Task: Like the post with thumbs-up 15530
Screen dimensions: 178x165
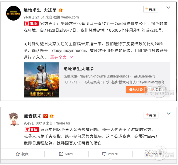Action: coord(148,154)
